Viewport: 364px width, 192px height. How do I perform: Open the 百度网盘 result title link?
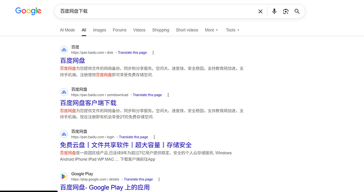[x=72, y=60]
